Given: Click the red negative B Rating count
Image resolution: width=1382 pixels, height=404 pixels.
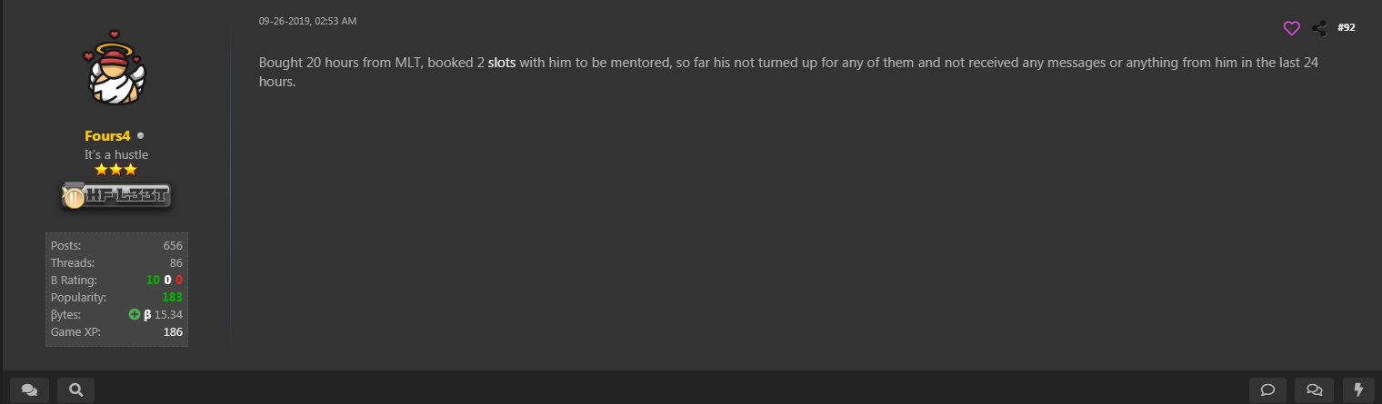Looking at the screenshot, I should click(x=179, y=280).
